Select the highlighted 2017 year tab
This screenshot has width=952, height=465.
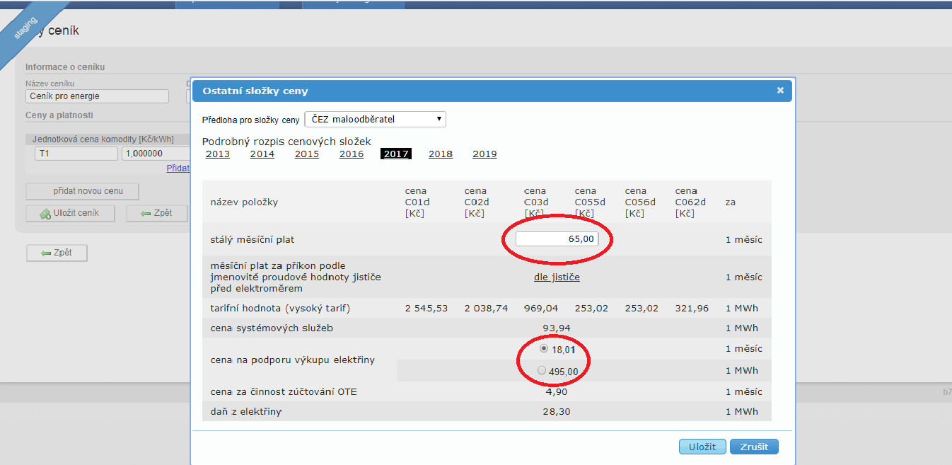395,154
